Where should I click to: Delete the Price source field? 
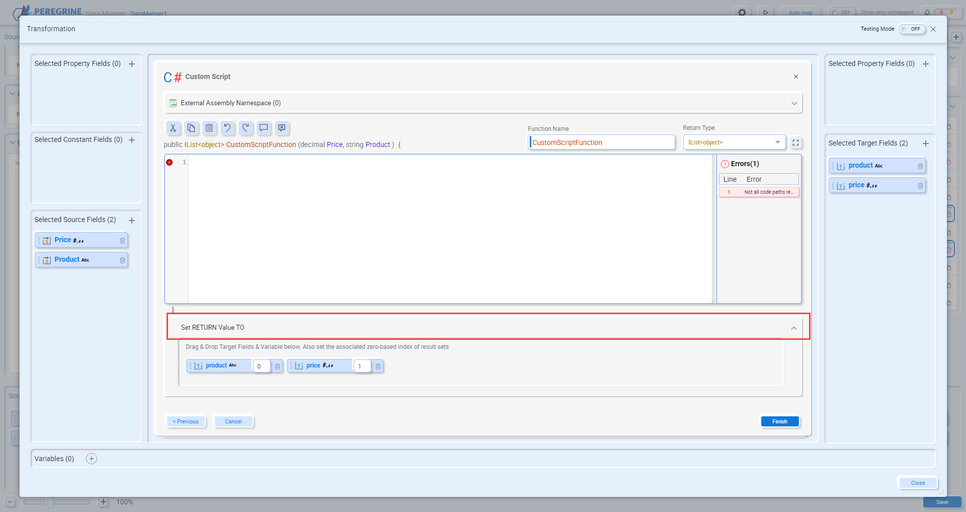point(122,241)
